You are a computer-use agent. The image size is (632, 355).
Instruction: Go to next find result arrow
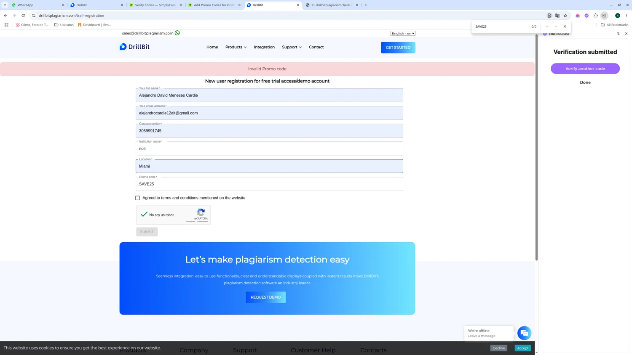pyautogui.click(x=556, y=26)
